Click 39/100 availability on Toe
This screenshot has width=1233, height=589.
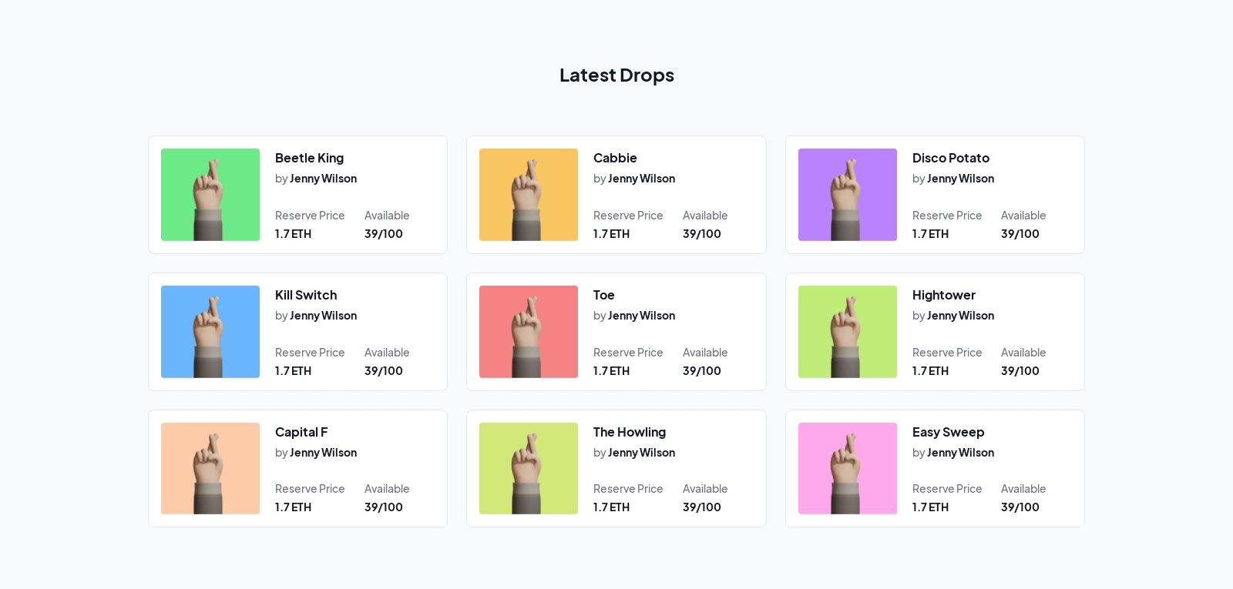(702, 371)
